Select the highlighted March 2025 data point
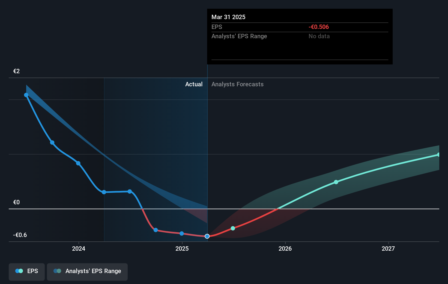The width and height of the screenshot is (448, 284). click(207, 236)
